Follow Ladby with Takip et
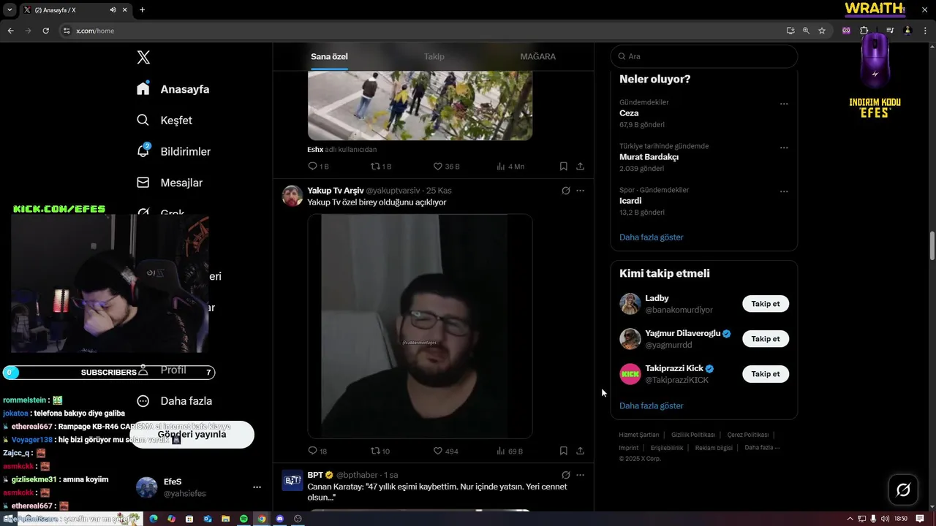Viewport: 936px width, 526px height. tap(766, 304)
